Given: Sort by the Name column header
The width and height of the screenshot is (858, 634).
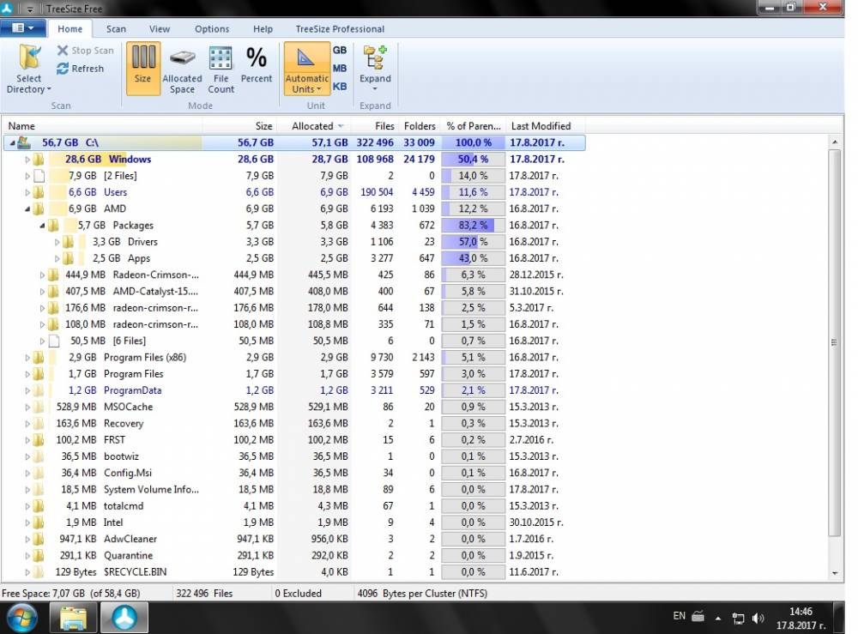Looking at the screenshot, I should [102, 126].
